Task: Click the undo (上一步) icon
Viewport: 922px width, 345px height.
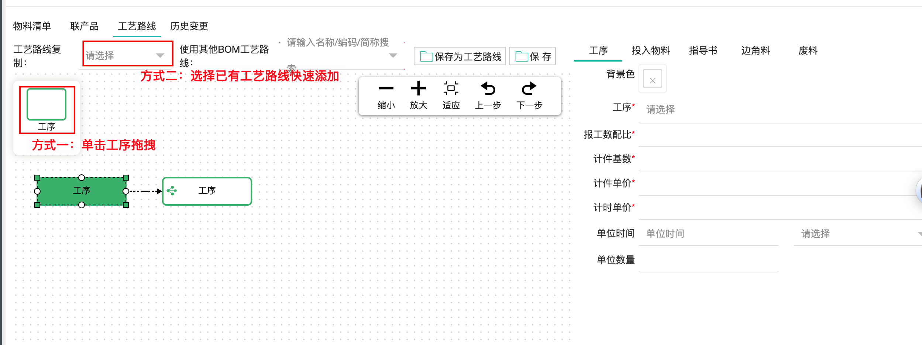Action: [x=488, y=88]
